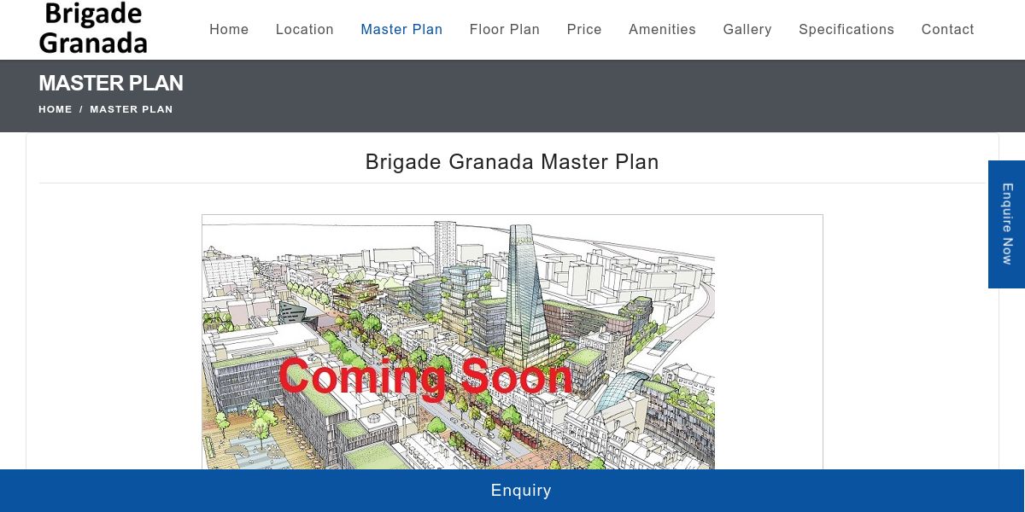Click the MASTER PLAN breadcrumb text
This screenshot has width=1025, height=512.
[x=132, y=109]
